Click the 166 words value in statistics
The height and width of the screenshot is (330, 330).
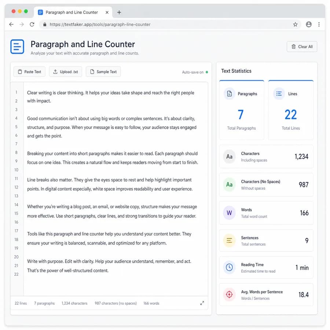304,213
